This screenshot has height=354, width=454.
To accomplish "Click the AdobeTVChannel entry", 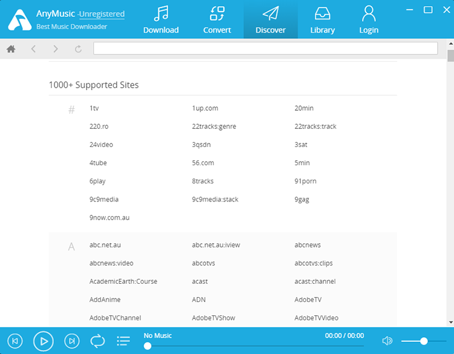I will [x=115, y=318].
